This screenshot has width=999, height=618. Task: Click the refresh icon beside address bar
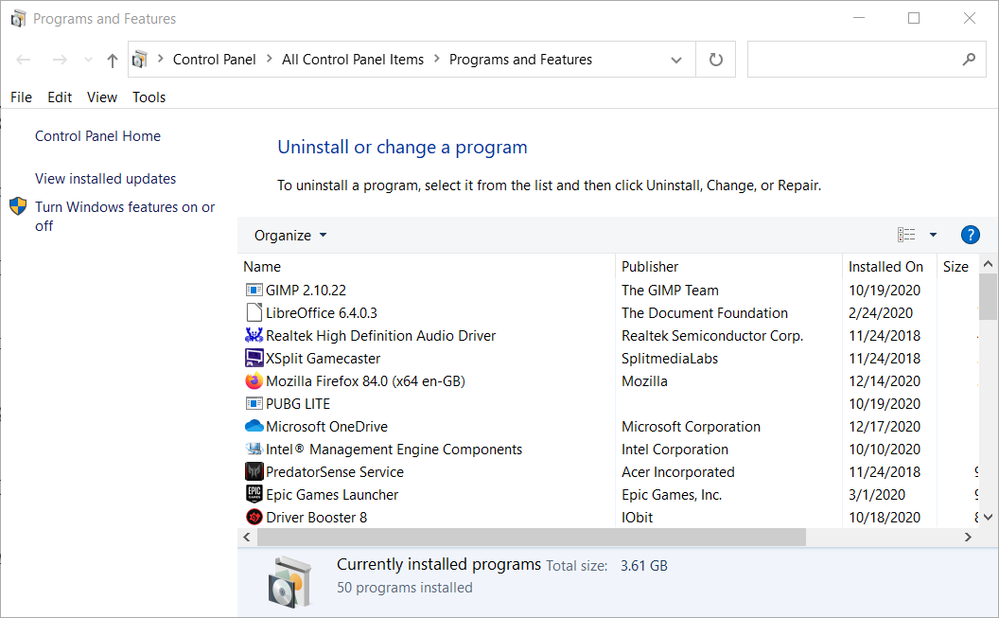715,60
